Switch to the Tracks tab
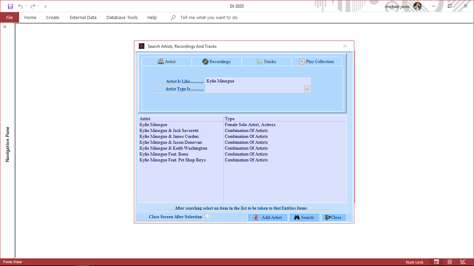This screenshot has width=474, height=266. (266, 61)
